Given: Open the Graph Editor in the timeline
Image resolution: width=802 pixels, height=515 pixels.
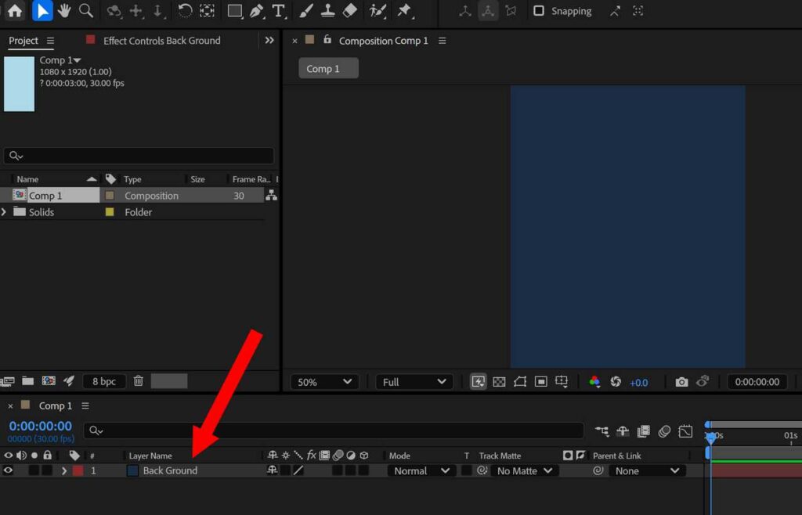Looking at the screenshot, I should click(x=685, y=431).
